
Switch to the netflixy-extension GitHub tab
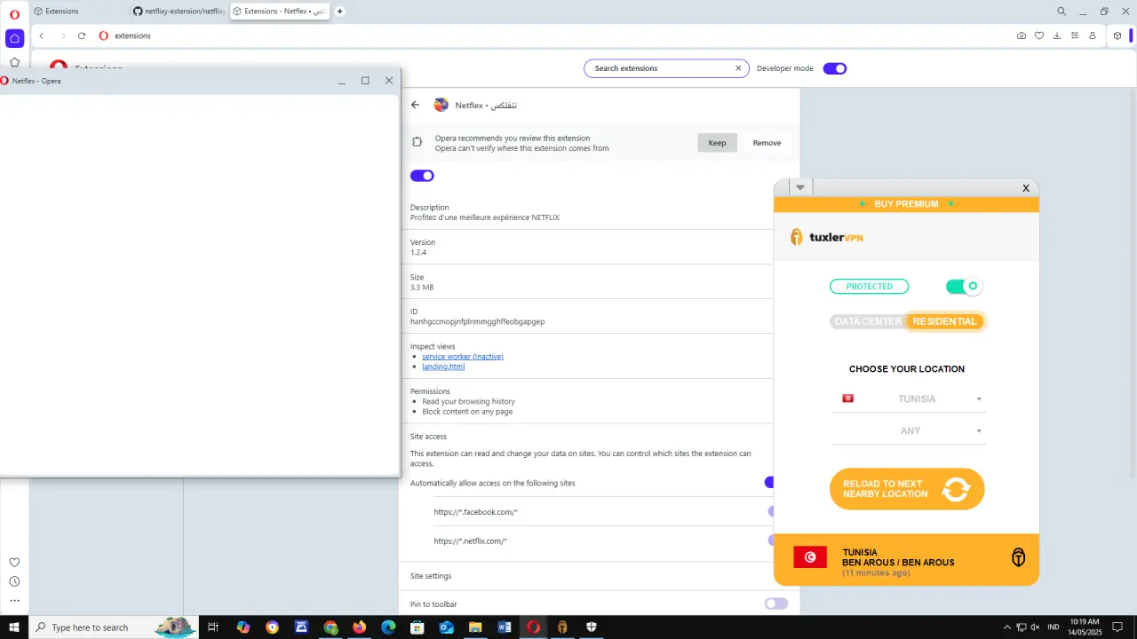[x=179, y=12]
